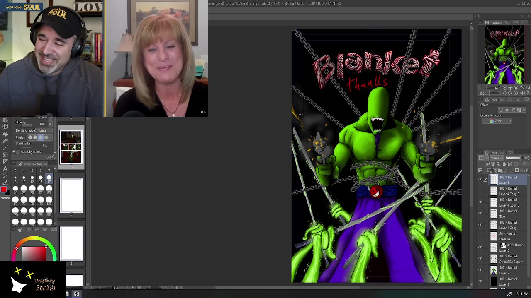
Task: Create a new raster layer
Action: (x=489, y=170)
